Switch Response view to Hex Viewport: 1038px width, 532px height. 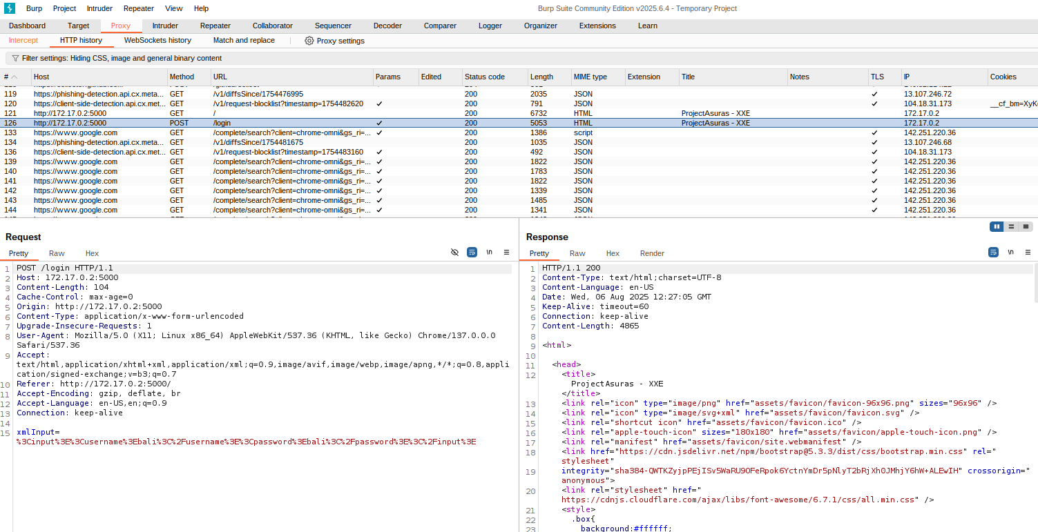tap(613, 253)
